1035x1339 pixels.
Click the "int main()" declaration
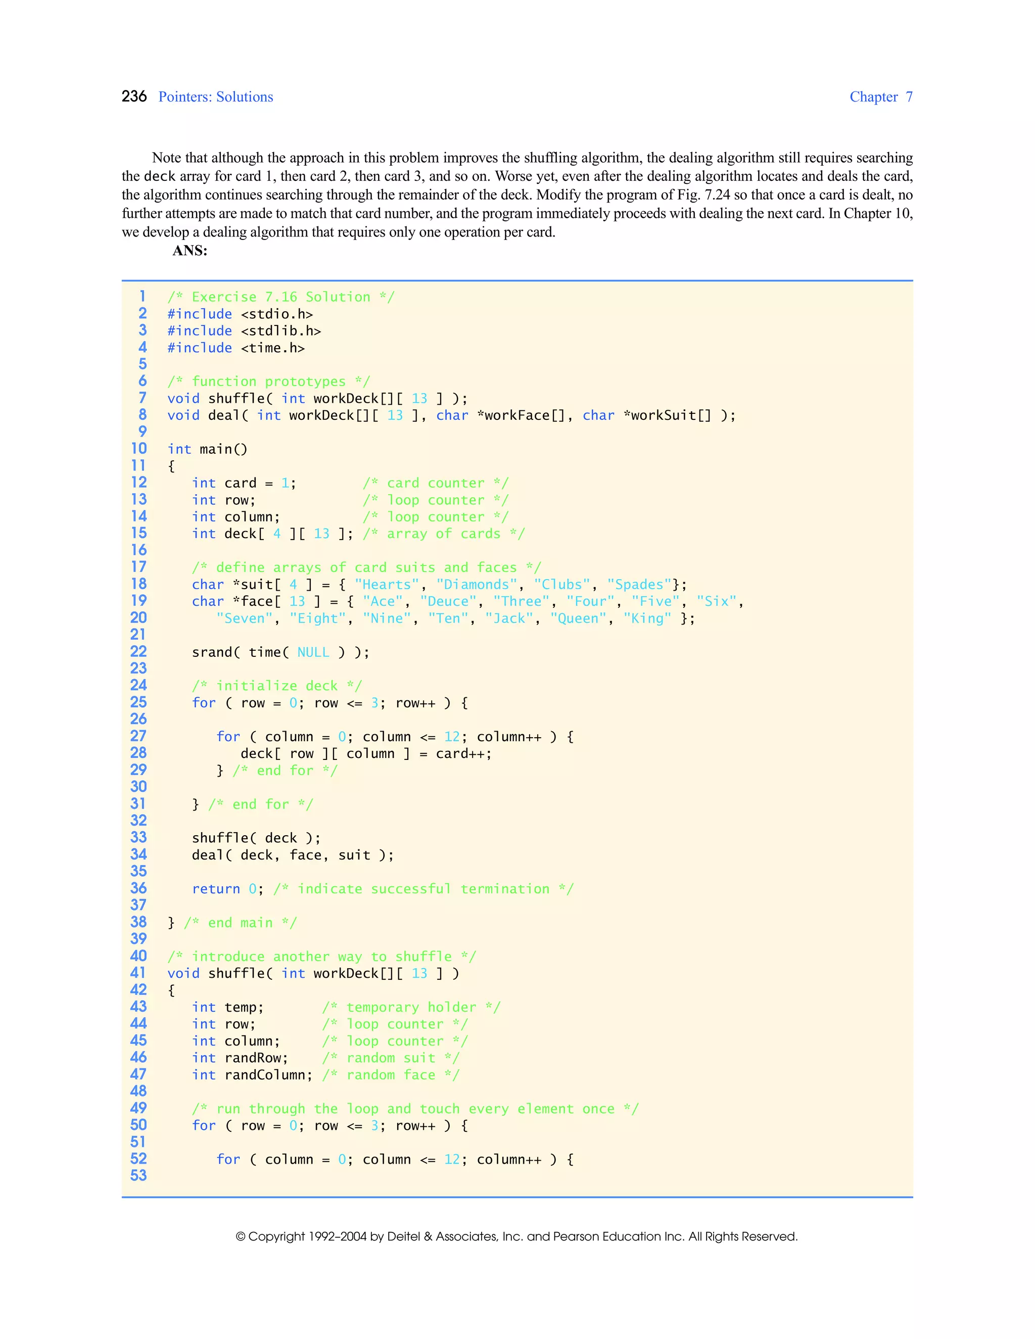[207, 449]
